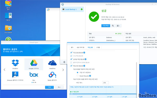The width and height of the screenshot is (157, 98).
Task: Open the magnifier backup explorer button
Action: (x=113, y=26)
